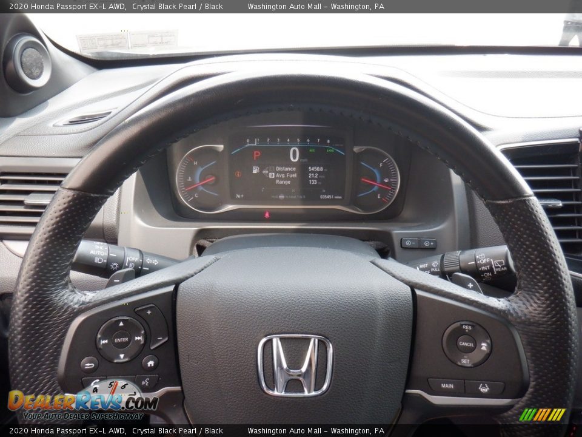Click the red seatbelt reminder light below the cluster

[x=267, y=214]
